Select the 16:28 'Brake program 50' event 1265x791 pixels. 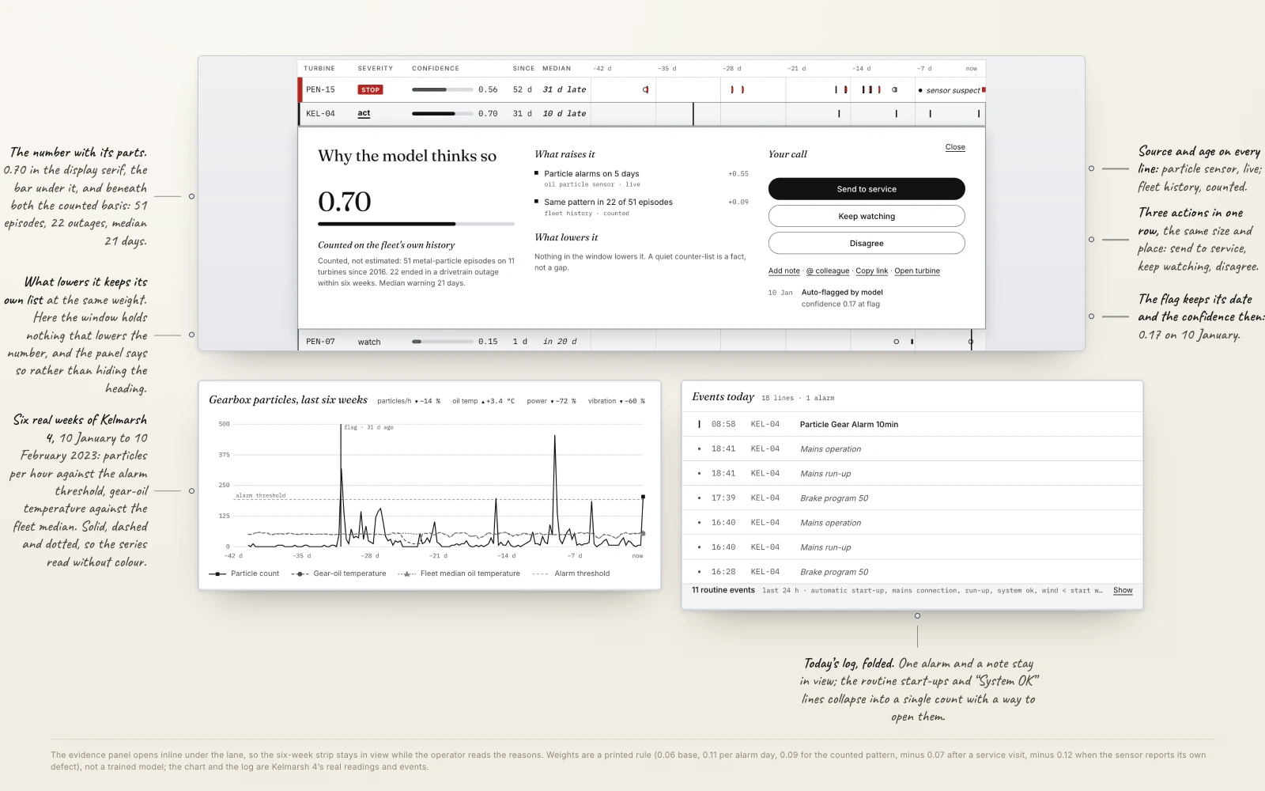(912, 572)
